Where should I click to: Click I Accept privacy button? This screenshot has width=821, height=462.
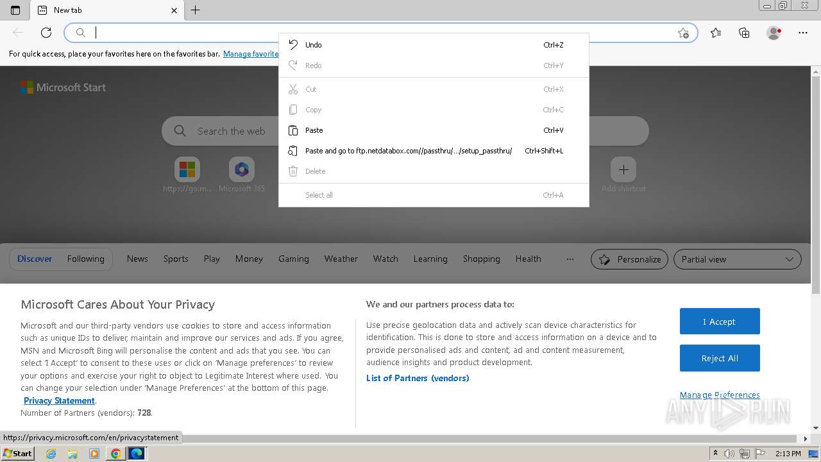click(720, 321)
